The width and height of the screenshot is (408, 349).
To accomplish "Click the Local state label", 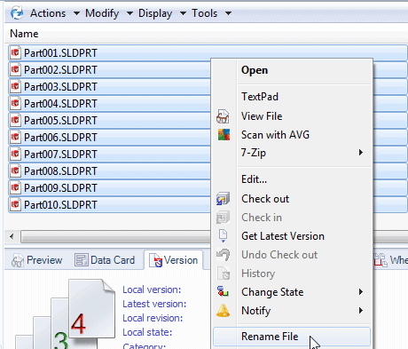I will (147, 332).
